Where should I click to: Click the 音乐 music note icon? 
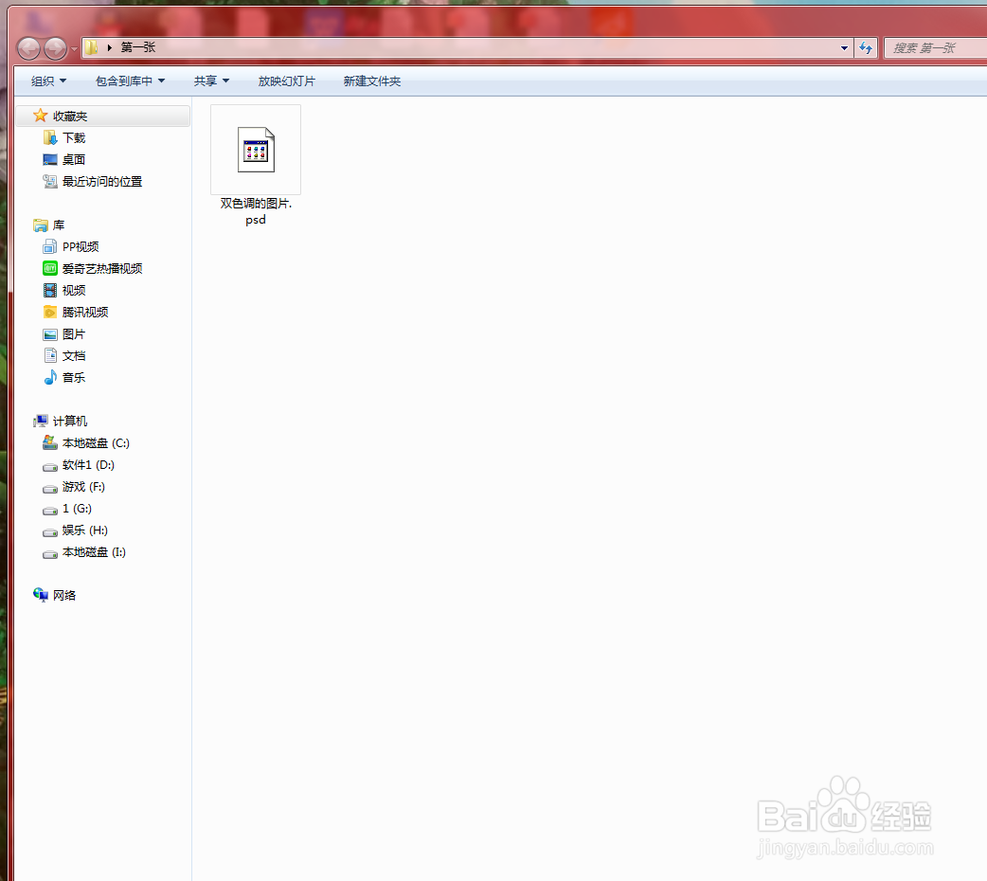[50, 377]
